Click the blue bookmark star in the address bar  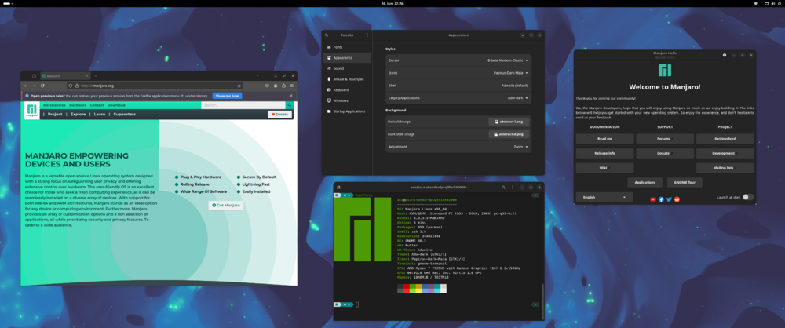pos(239,86)
